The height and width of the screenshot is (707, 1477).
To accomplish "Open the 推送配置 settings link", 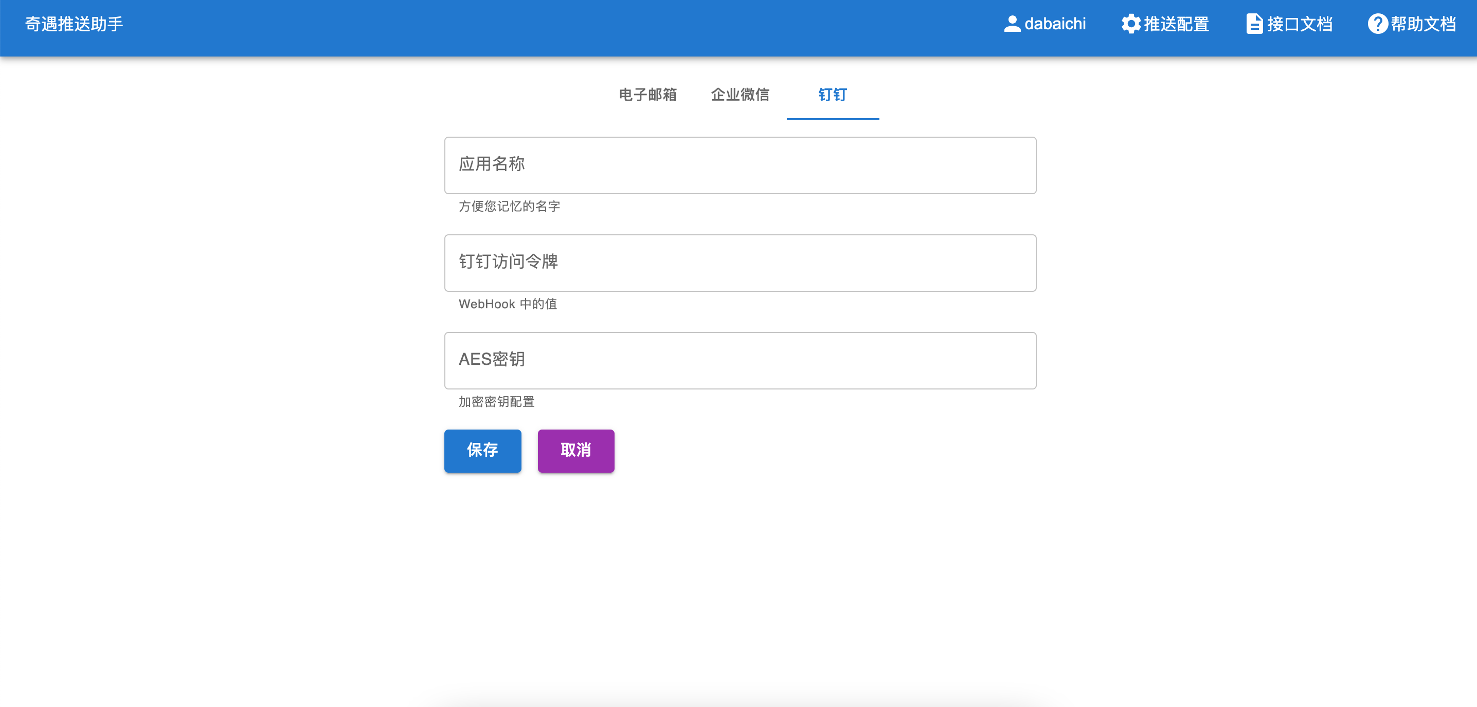I will tap(1176, 24).
